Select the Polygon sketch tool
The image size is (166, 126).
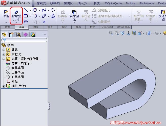point(26,22)
